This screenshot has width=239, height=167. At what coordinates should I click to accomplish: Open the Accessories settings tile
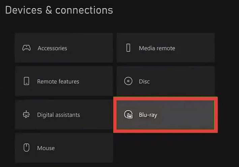coord(64,48)
